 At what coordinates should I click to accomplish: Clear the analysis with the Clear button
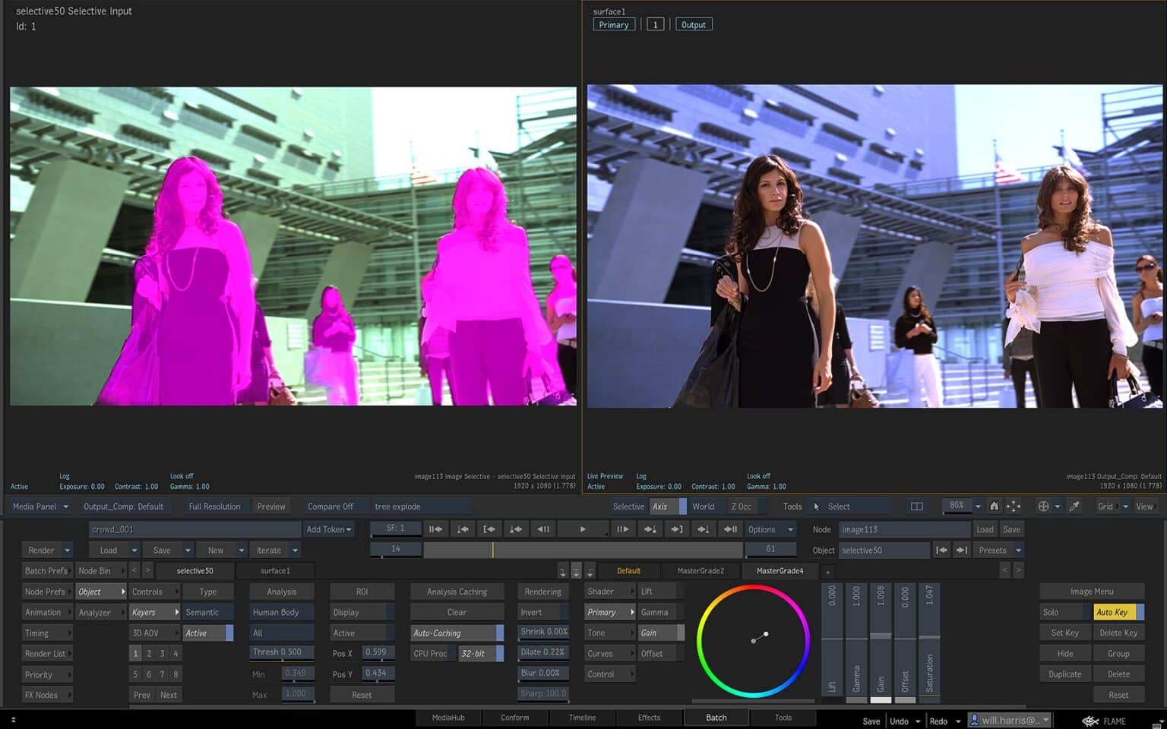click(x=457, y=611)
